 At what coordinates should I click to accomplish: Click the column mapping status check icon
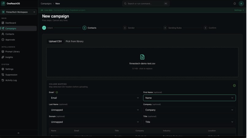point(234,85)
